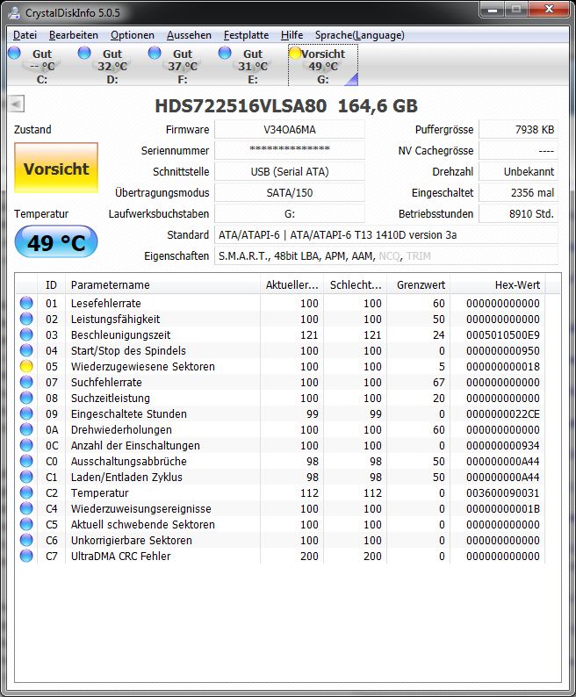Click the Übertragungsmodus field SATA/150
The height and width of the screenshot is (697, 576).
click(290, 192)
